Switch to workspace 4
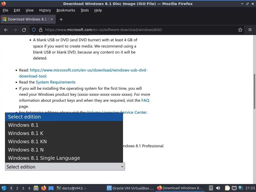This screenshot has height=192, width=256. [x=29, y=188]
